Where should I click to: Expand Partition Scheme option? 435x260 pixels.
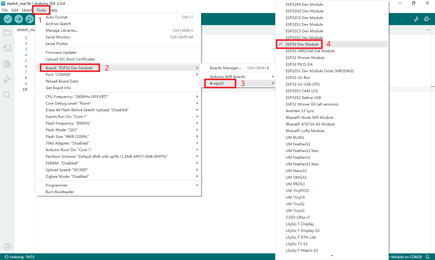(x=118, y=157)
